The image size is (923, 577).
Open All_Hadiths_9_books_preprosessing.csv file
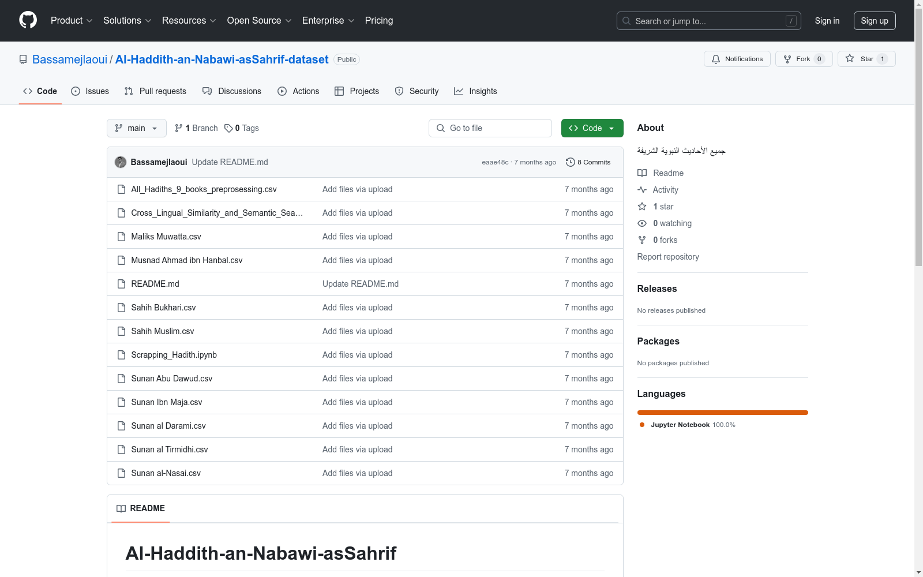pyautogui.click(x=204, y=189)
